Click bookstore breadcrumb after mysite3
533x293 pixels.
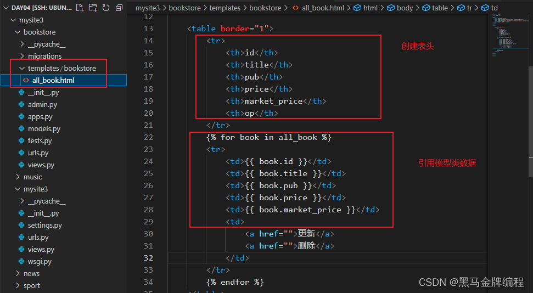coord(184,8)
